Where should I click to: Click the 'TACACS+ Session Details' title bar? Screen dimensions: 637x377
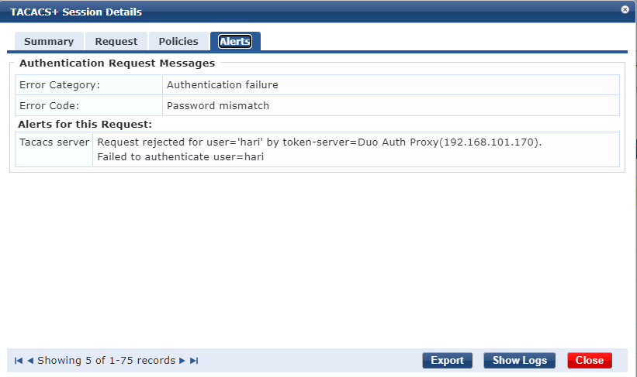pyautogui.click(x=233, y=12)
